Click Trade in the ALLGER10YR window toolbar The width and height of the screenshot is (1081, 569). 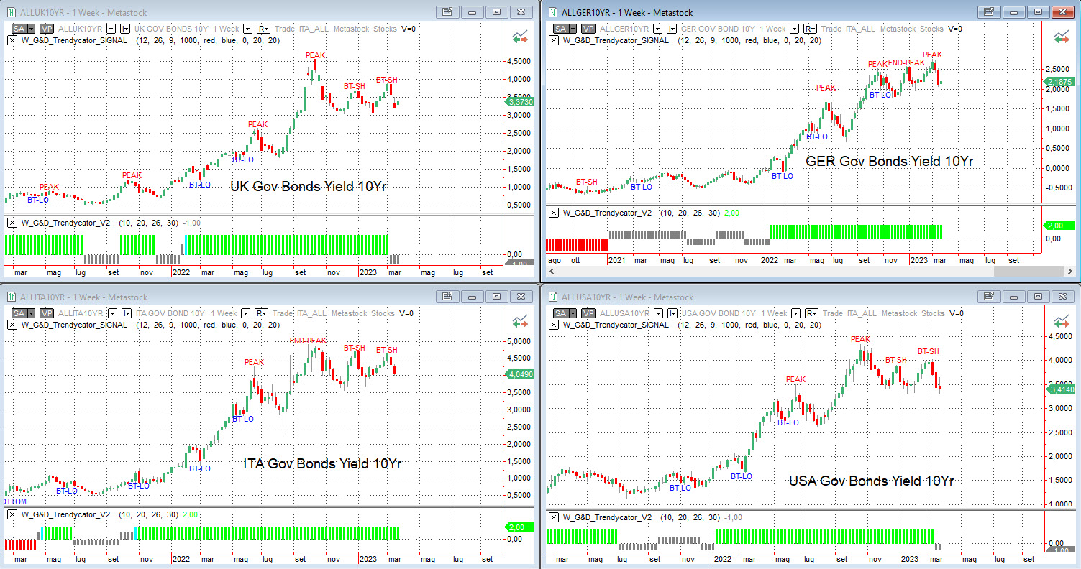831,29
